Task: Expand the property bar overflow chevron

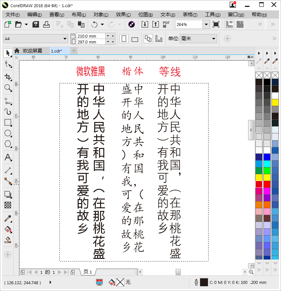Action: (274, 38)
